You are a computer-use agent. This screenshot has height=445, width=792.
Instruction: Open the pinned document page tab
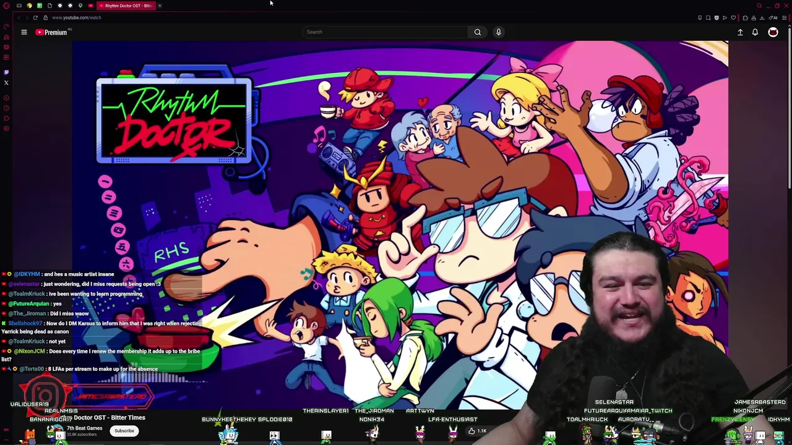coord(49,6)
